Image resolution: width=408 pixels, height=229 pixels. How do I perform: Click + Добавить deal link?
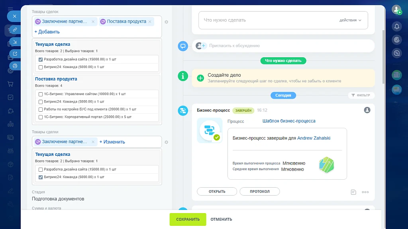(47, 32)
